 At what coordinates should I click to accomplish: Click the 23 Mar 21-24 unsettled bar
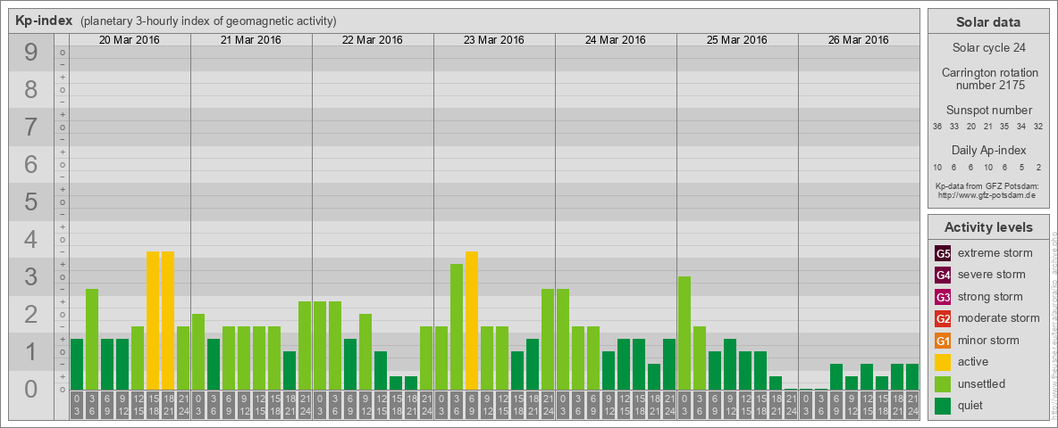tap(547, 339)
